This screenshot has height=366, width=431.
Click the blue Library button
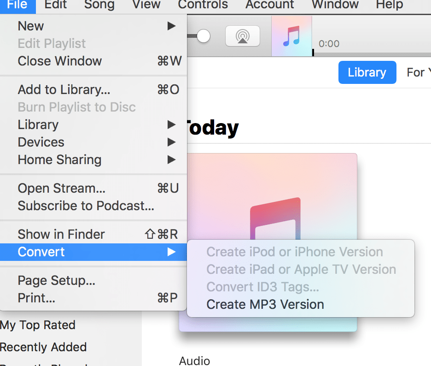point(367,72)
